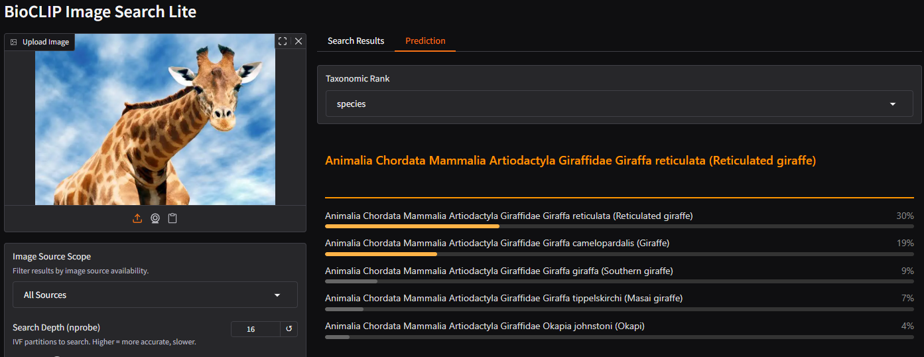The width and height of the screenshot is (924, 357).
Task: Click the Okapi 4% bar
Action: click(620, 337)
